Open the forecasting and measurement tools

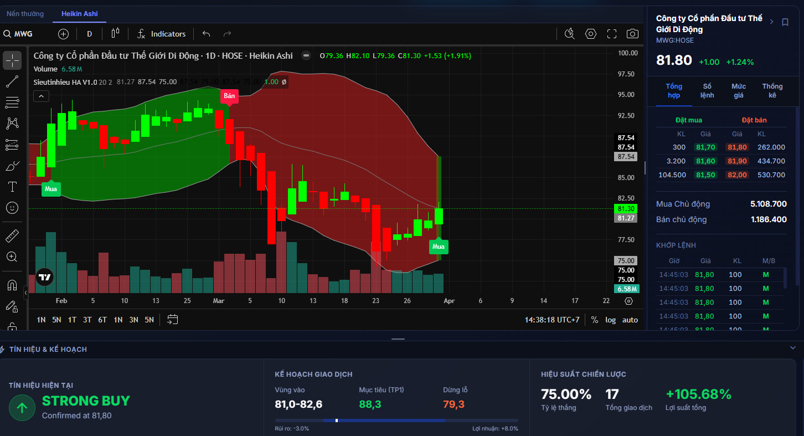(12, 145)
